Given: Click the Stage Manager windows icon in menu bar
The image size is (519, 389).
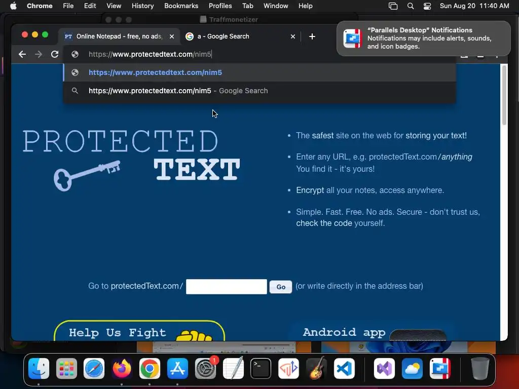Looking at the screenshot, I should [393, 6].
